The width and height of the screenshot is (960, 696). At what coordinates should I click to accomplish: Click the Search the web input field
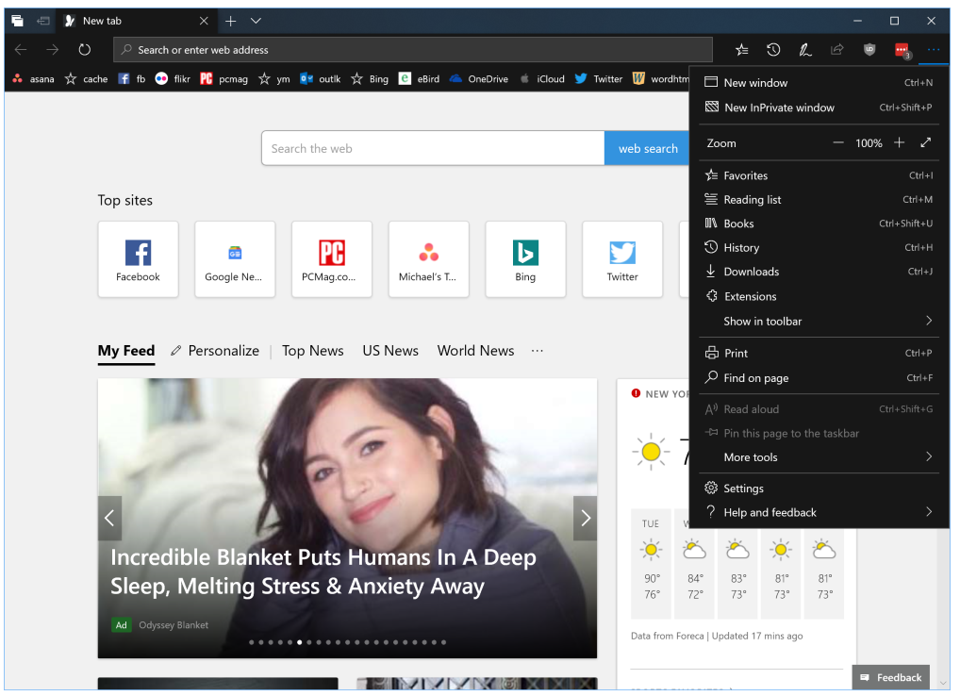coord(432,148)
